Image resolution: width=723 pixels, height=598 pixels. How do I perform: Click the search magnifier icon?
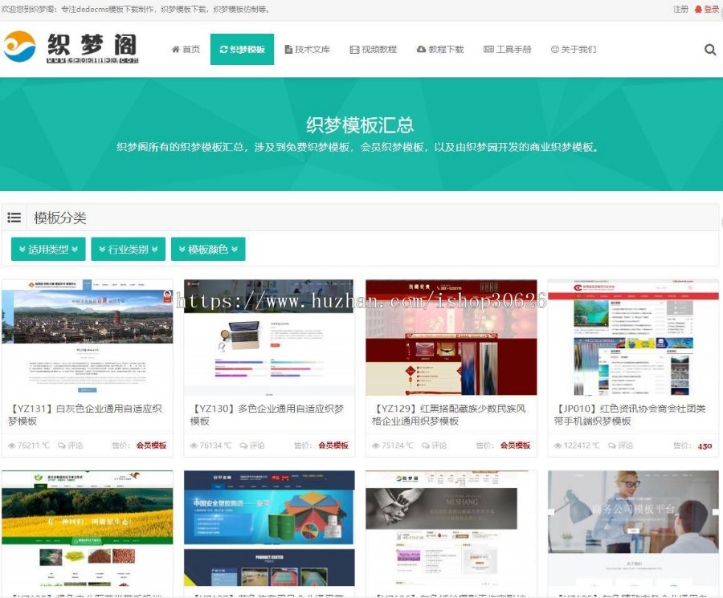point(710,49)
